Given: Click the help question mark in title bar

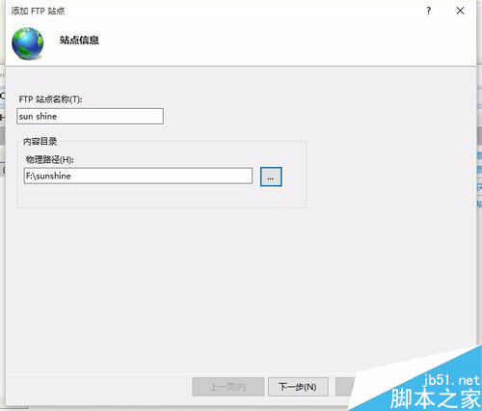Looking at the screenshot, I should [429, 11].
